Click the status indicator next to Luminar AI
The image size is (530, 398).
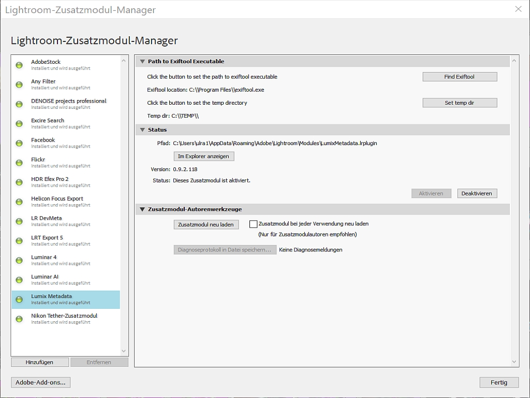(19, 280)
